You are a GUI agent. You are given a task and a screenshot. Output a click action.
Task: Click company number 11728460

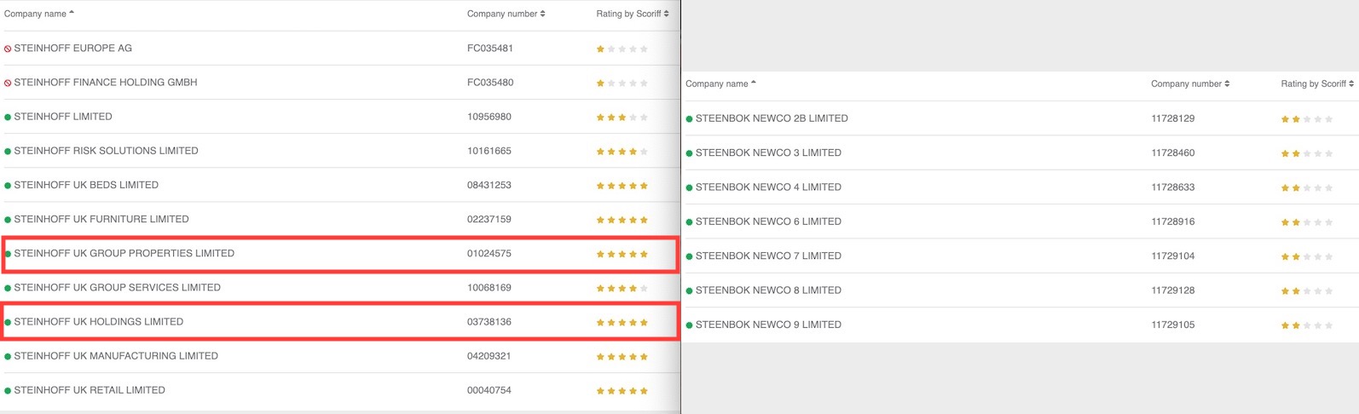coord(1173,152)
